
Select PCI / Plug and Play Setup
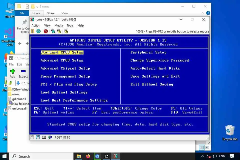(68, 84)
